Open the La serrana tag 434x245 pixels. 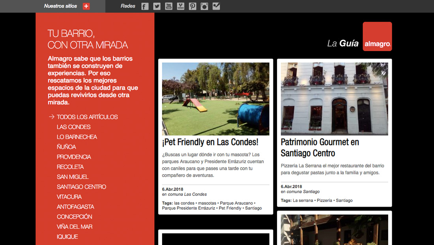[303, 200]
